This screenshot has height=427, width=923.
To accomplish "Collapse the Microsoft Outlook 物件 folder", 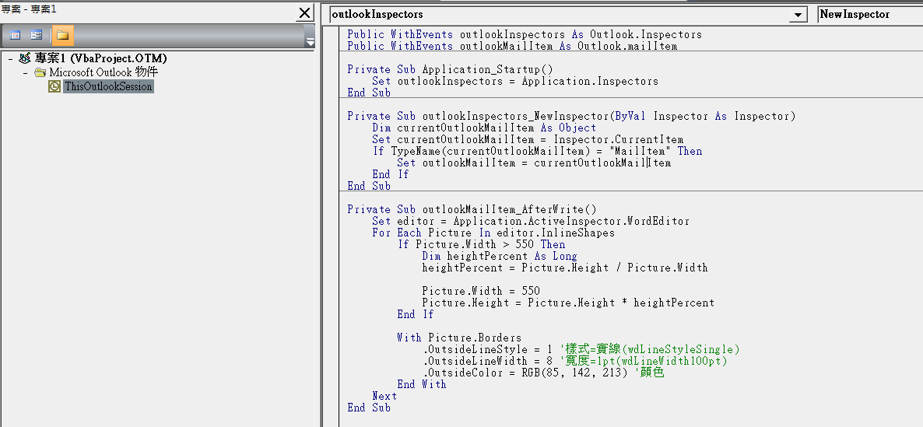I will pyautogui.click(x=25, y=72).
